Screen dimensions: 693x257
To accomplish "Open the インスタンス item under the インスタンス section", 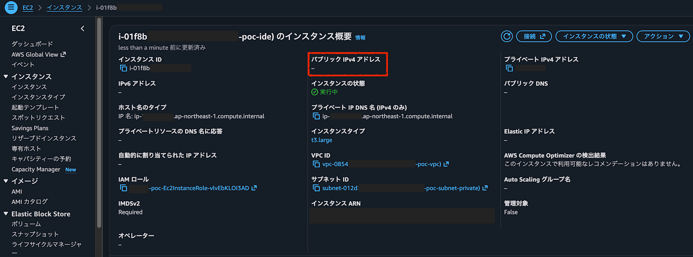I will (29, 87).
